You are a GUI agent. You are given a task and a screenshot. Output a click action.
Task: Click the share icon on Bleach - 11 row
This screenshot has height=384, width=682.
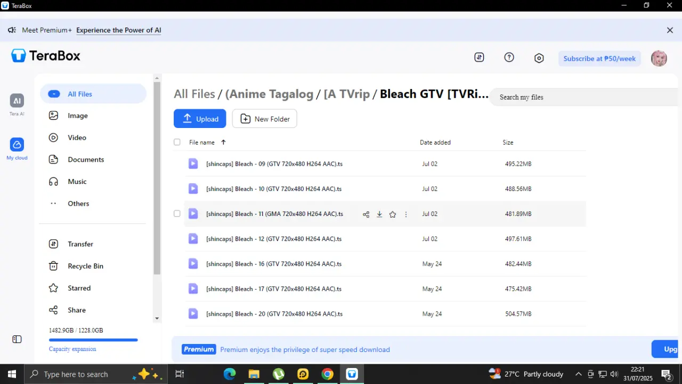(366, 214)
